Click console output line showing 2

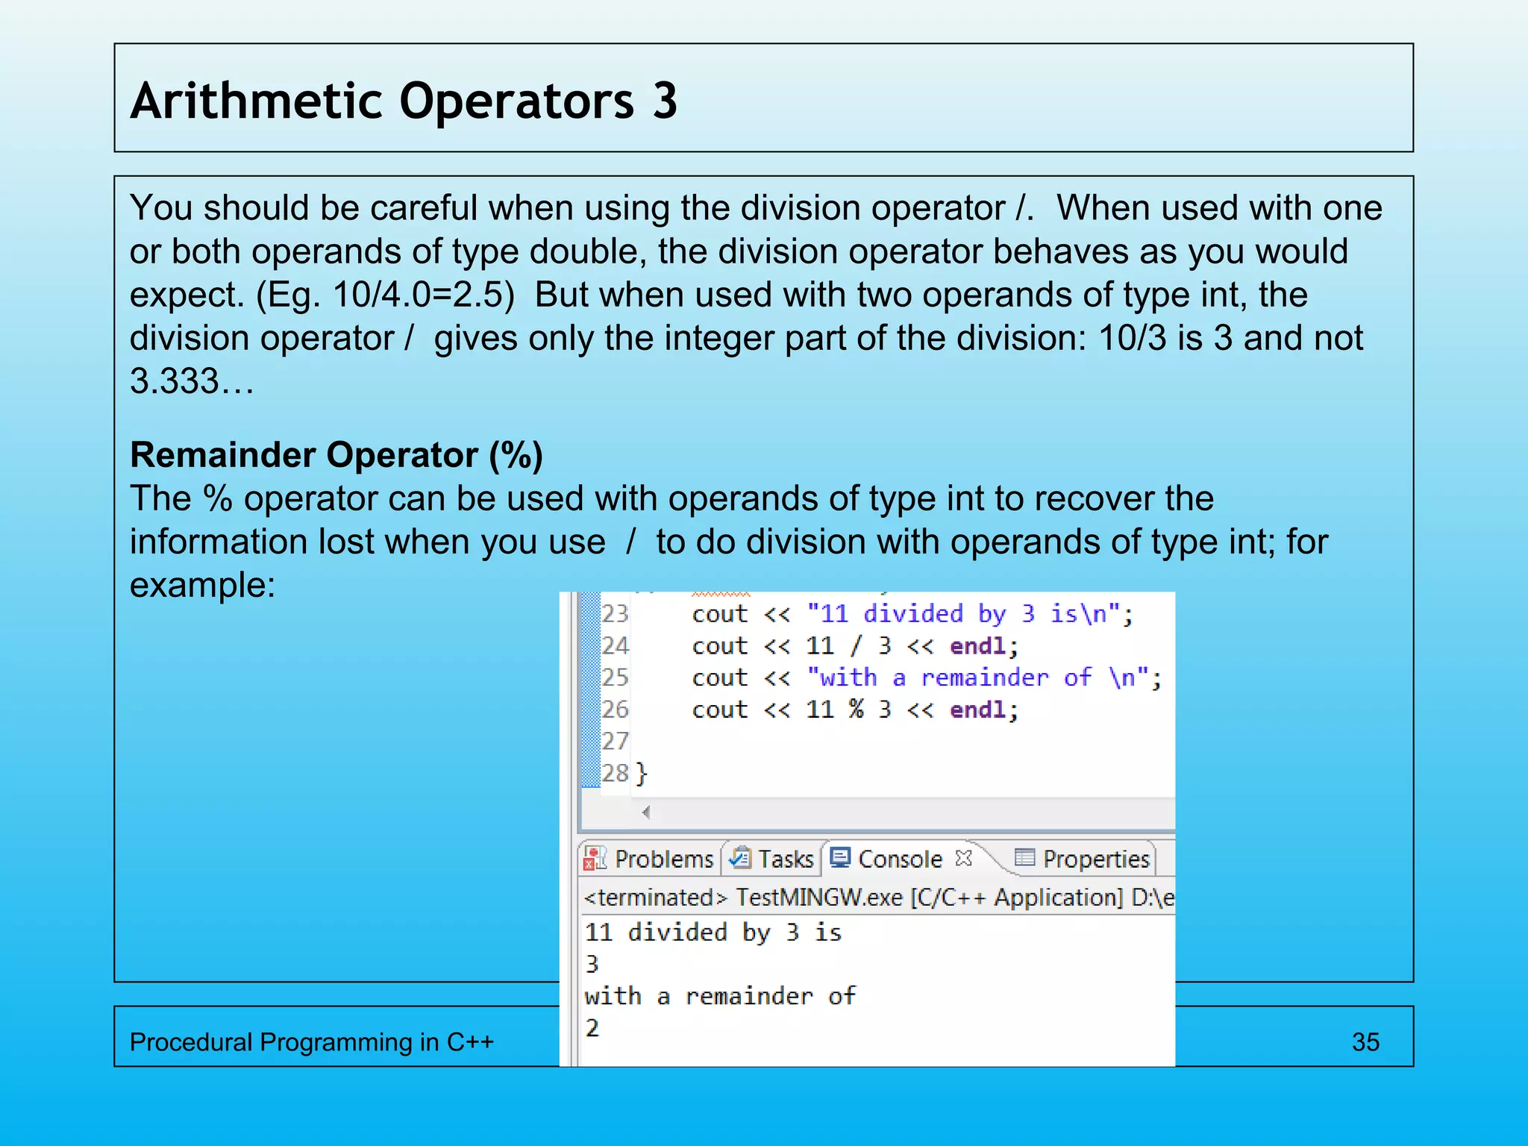pos(592,1028)
